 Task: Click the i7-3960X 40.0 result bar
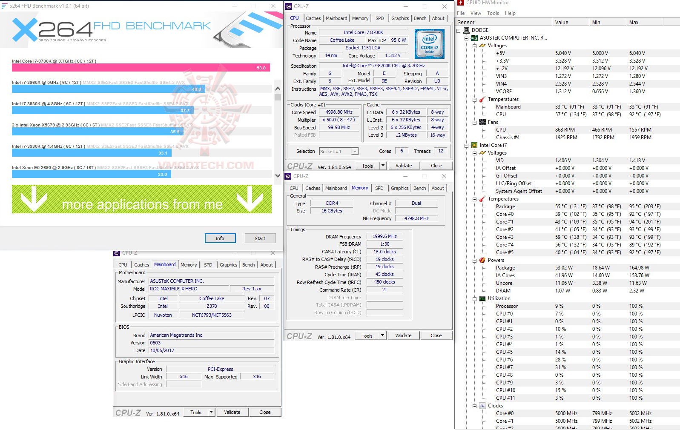tap(109, 89)
